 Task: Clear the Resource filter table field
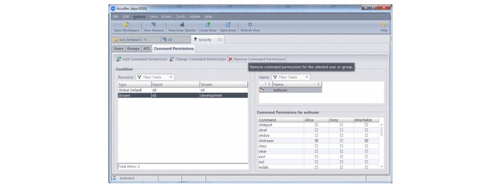click(171, 77)
